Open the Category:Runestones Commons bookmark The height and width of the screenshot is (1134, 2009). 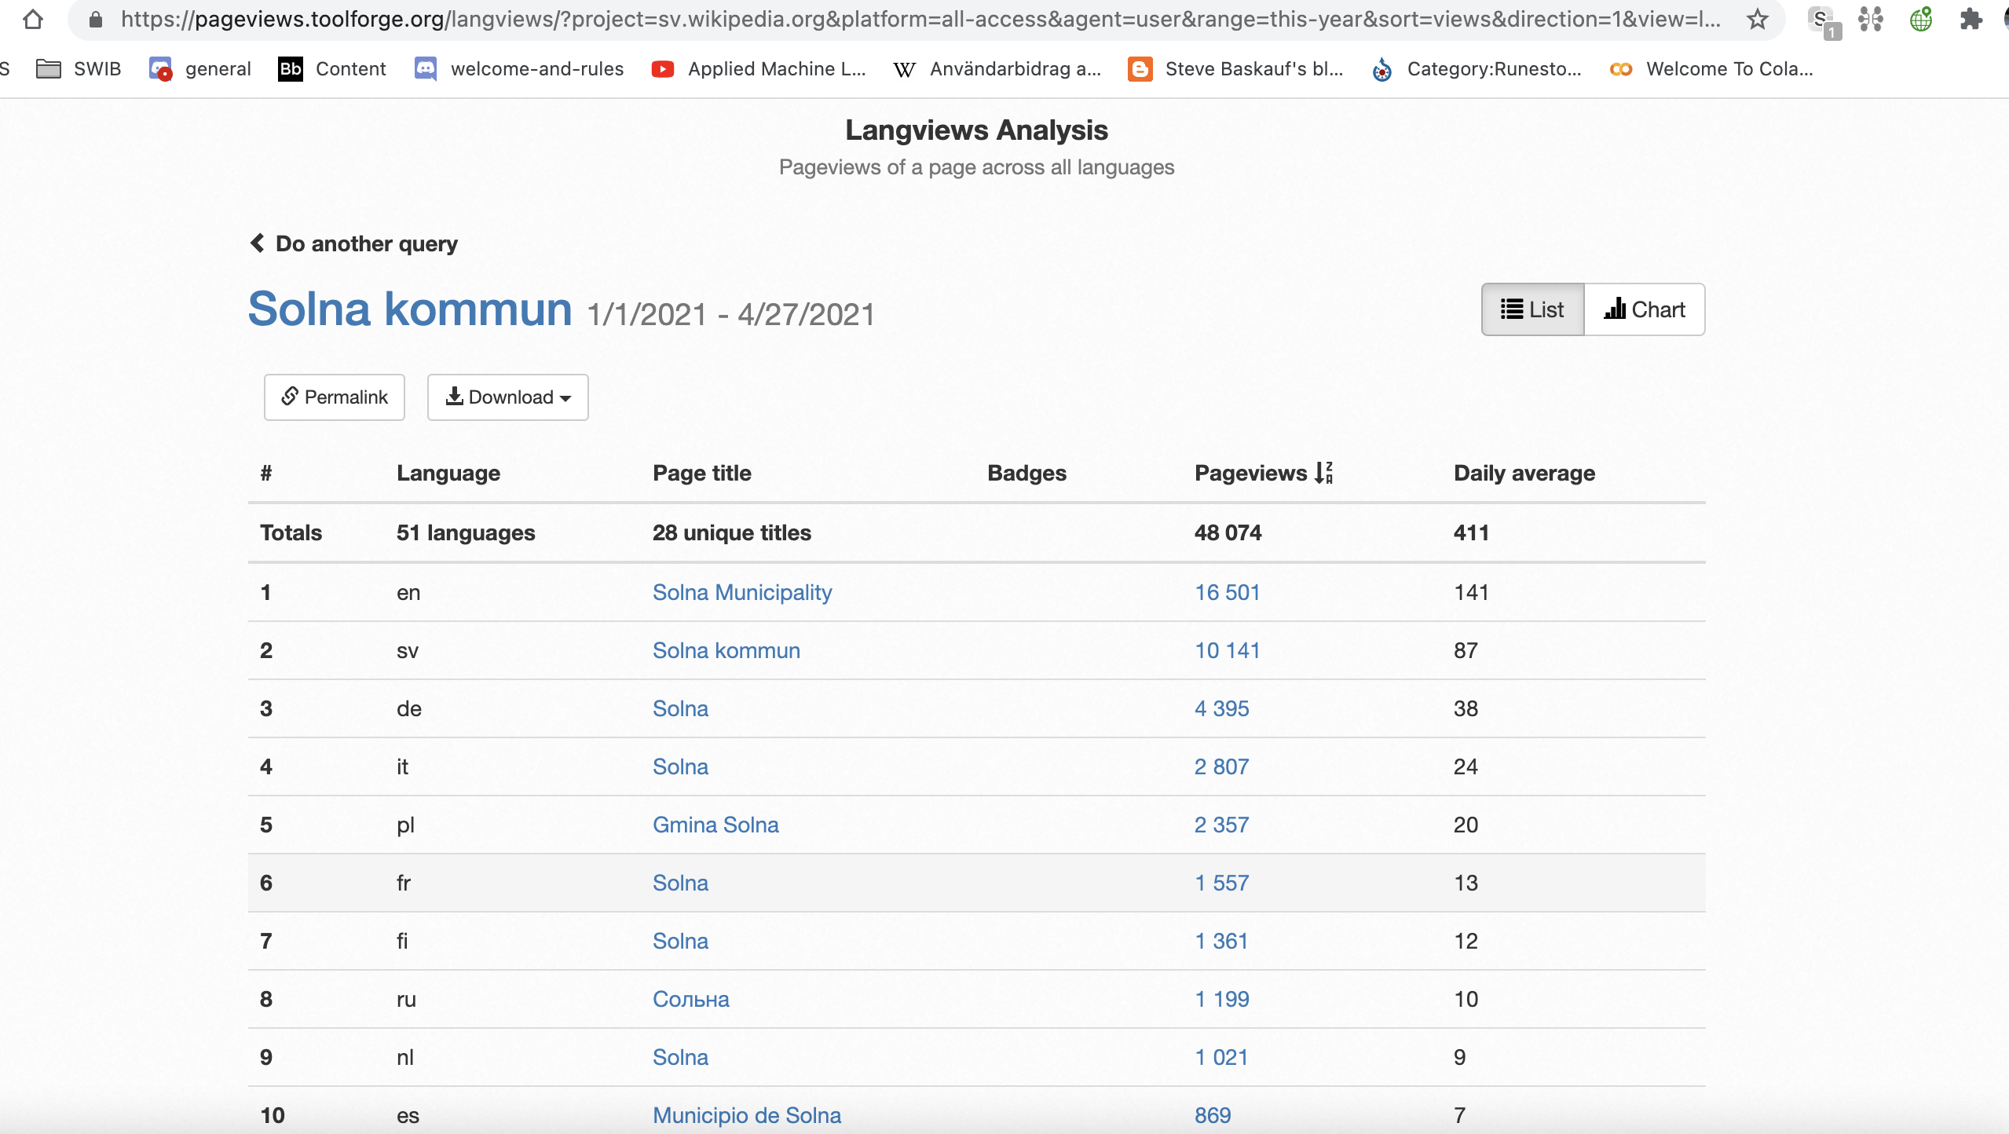click(1477, 69)
